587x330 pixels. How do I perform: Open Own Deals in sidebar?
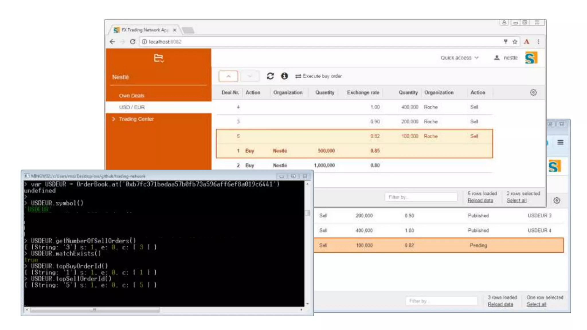[x=132, y=96]
